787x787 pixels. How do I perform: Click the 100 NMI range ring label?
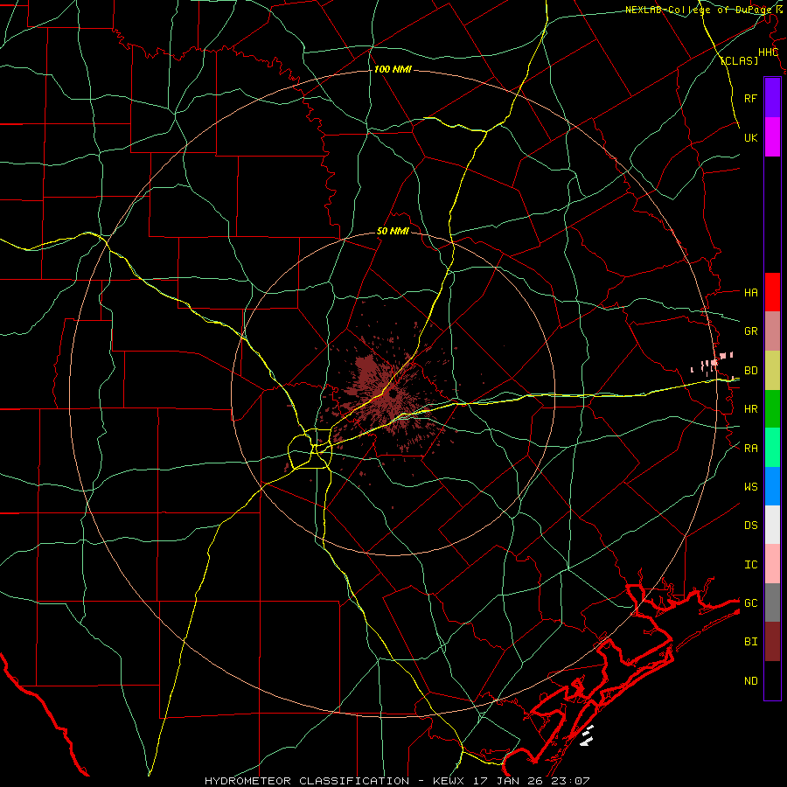coord(393,69)
